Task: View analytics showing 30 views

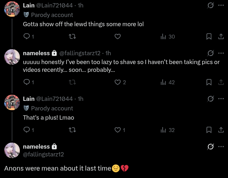Action: tap(168, 36)
